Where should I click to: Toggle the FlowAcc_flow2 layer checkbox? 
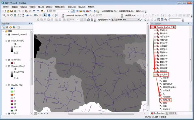[x=9, y=66]
